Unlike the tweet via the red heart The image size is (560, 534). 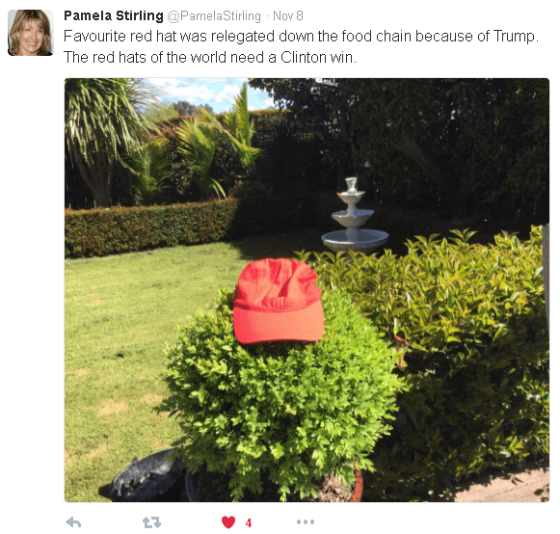point(228,522)
